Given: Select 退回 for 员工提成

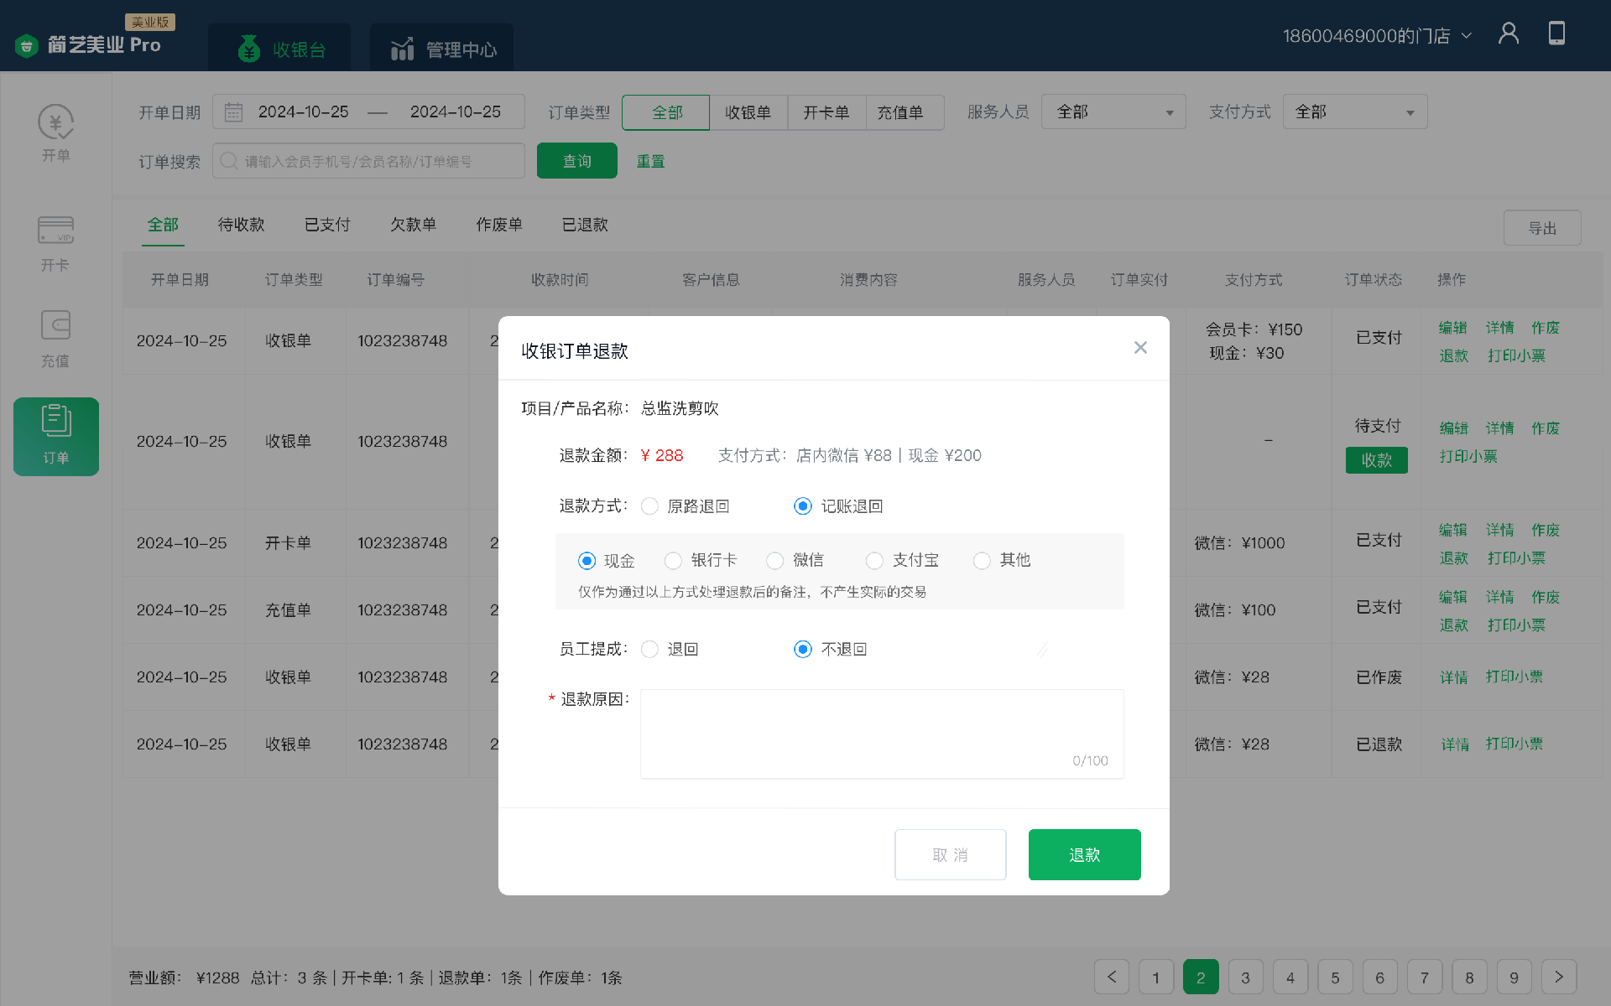Looking at the screenshot, I should (649, 650).
